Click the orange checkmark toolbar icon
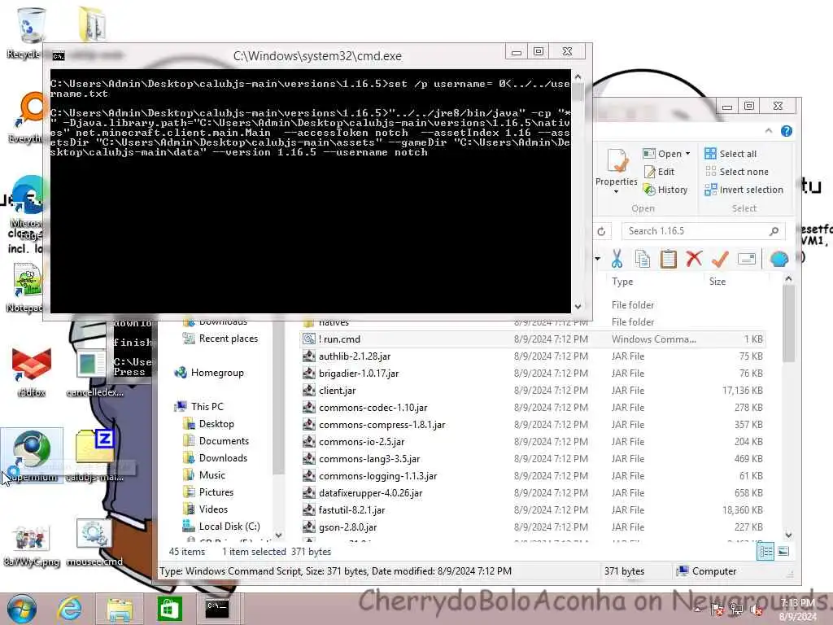This screenshot has width=833, height=625. click(x=720, y=259)
